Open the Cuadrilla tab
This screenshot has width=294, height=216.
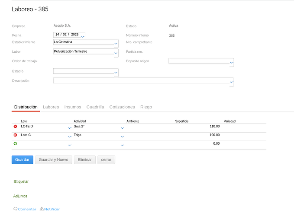pos(95,107)
